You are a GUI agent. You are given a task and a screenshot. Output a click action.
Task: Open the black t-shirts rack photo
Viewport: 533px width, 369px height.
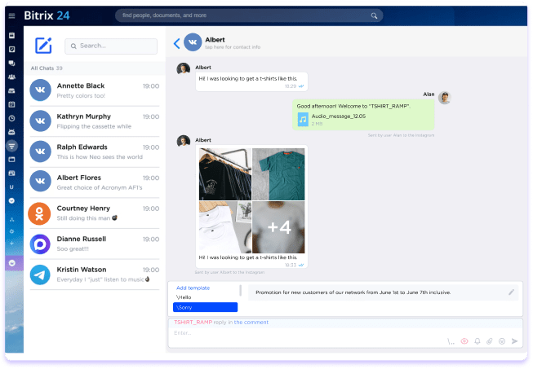click(x=225, y=174)
